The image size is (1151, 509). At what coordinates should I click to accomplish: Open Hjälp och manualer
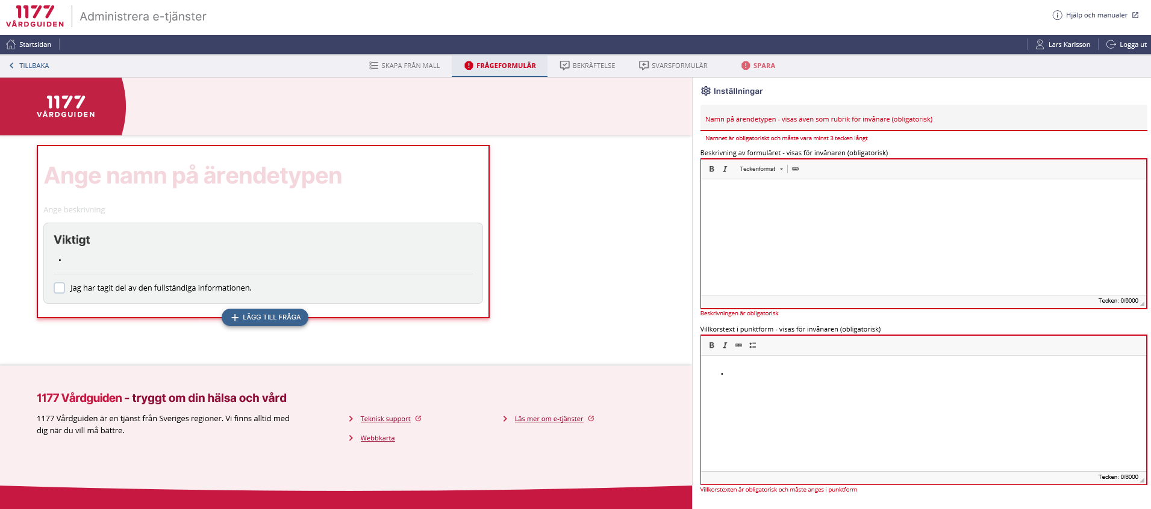point(1096,15)
